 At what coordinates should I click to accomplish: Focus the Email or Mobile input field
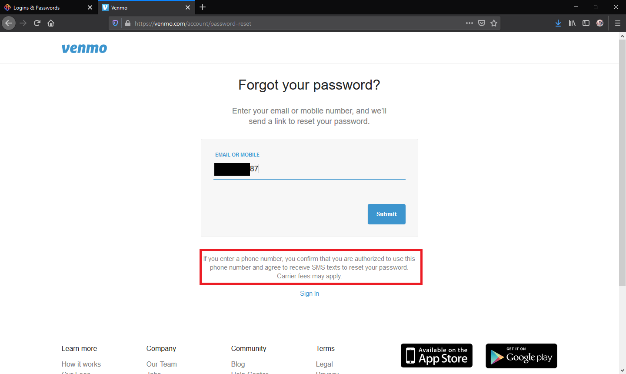click(310, 169)
